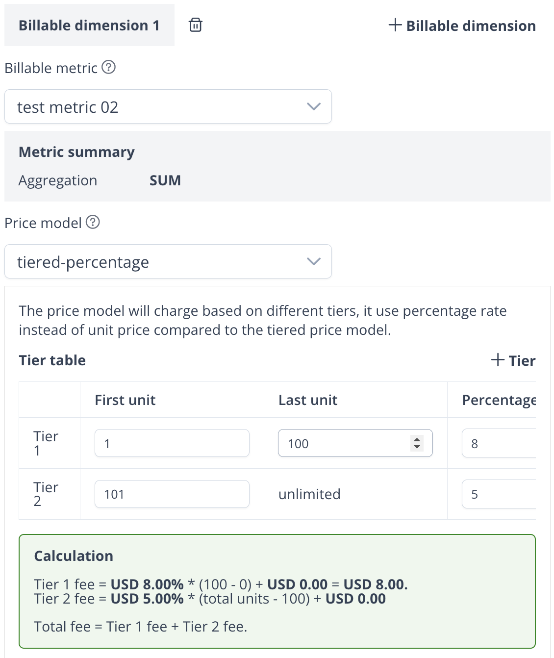Viewport: 554px width, 658px height.
Task: Click the 'Aggregation' label
Action: (58, 181)
